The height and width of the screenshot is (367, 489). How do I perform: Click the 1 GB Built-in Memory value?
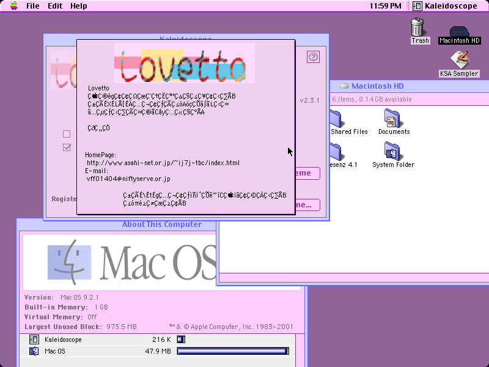tap(101, 307)
